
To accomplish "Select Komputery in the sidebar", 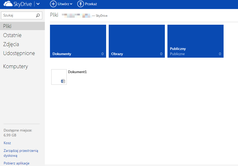I will point(16,66).
